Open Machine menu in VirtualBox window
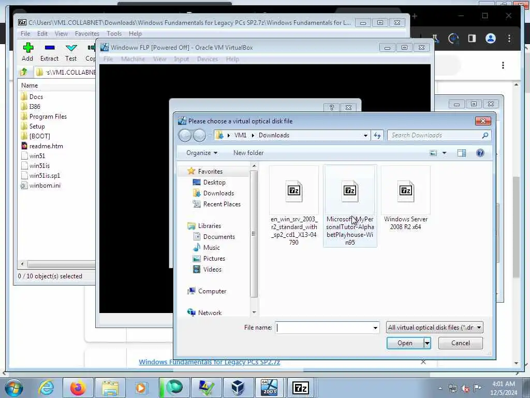530x398 pixels. pos(133,59)
